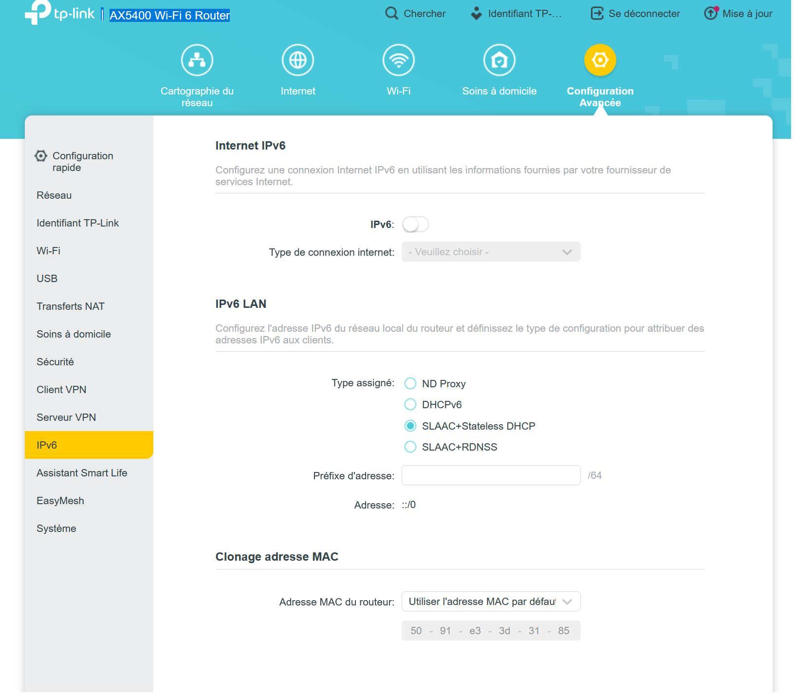Choose the DHCPv6 radio option
Screen dimensions: 794x699
tap(410, 405)
